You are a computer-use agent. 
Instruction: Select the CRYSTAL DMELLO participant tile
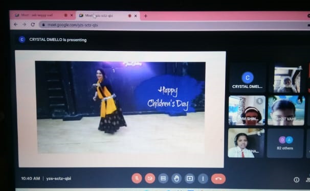[x=247, y=78]
